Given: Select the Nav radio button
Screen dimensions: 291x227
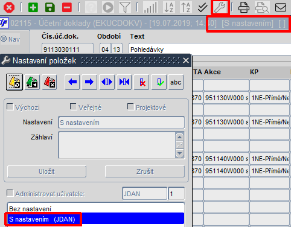Looking at the screenshot, I should coord(4,39).
